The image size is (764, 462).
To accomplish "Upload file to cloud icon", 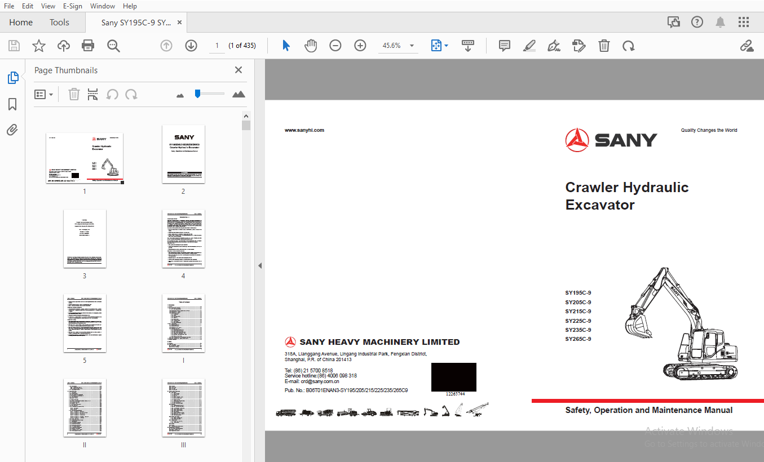I will tap(64, 46).
